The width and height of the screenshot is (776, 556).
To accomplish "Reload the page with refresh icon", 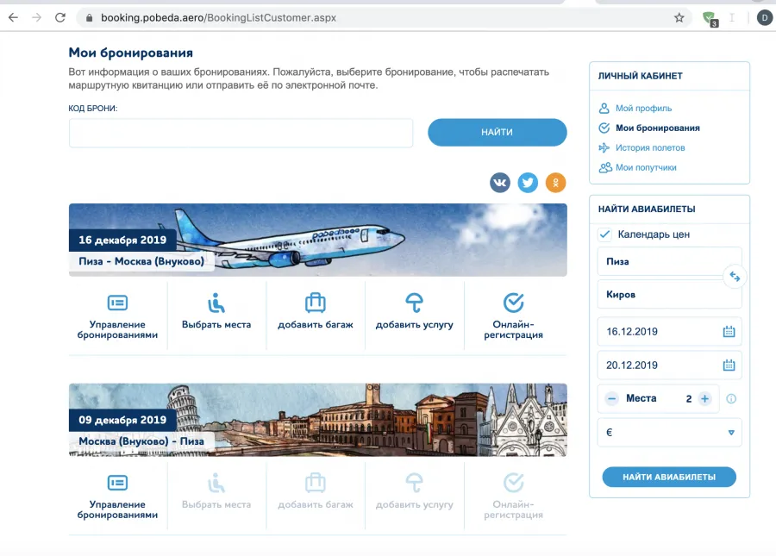I will [60, 18].
